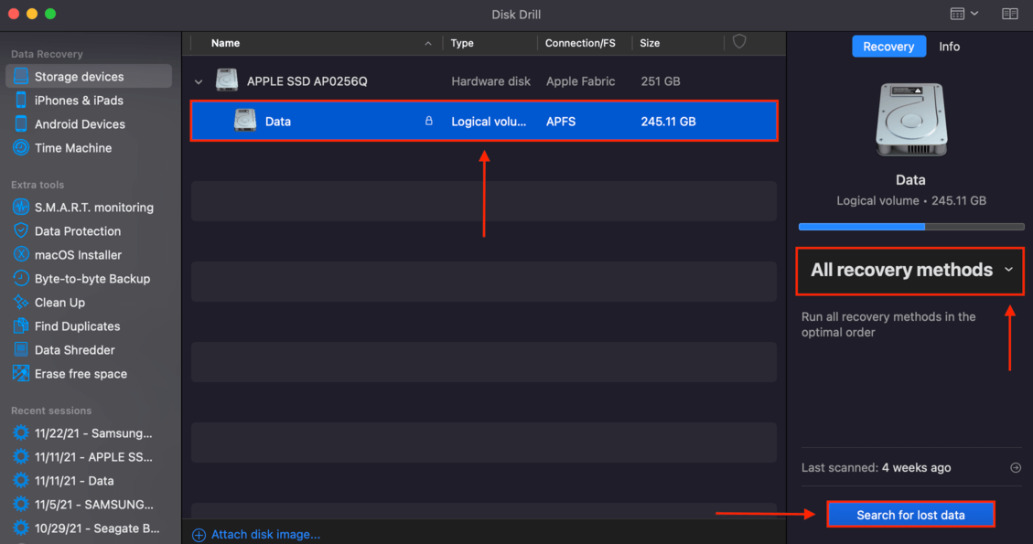This screenshot has width=1033, height=544.
Task: Open the view mode dropdown in title bar
Action: coord(964,14)
